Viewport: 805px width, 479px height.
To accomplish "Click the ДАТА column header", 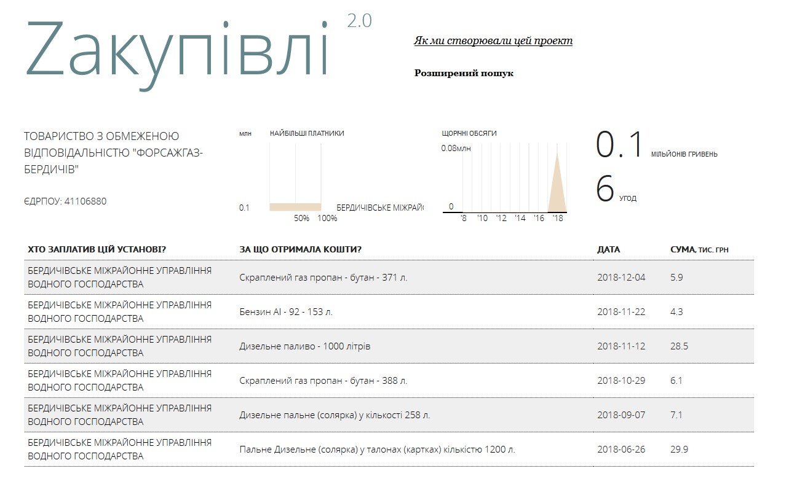I will click(x=608, y=250).
